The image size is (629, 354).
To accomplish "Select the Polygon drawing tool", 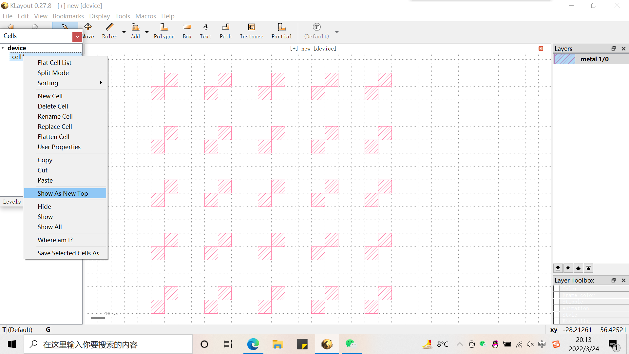I will click(164, 31).
